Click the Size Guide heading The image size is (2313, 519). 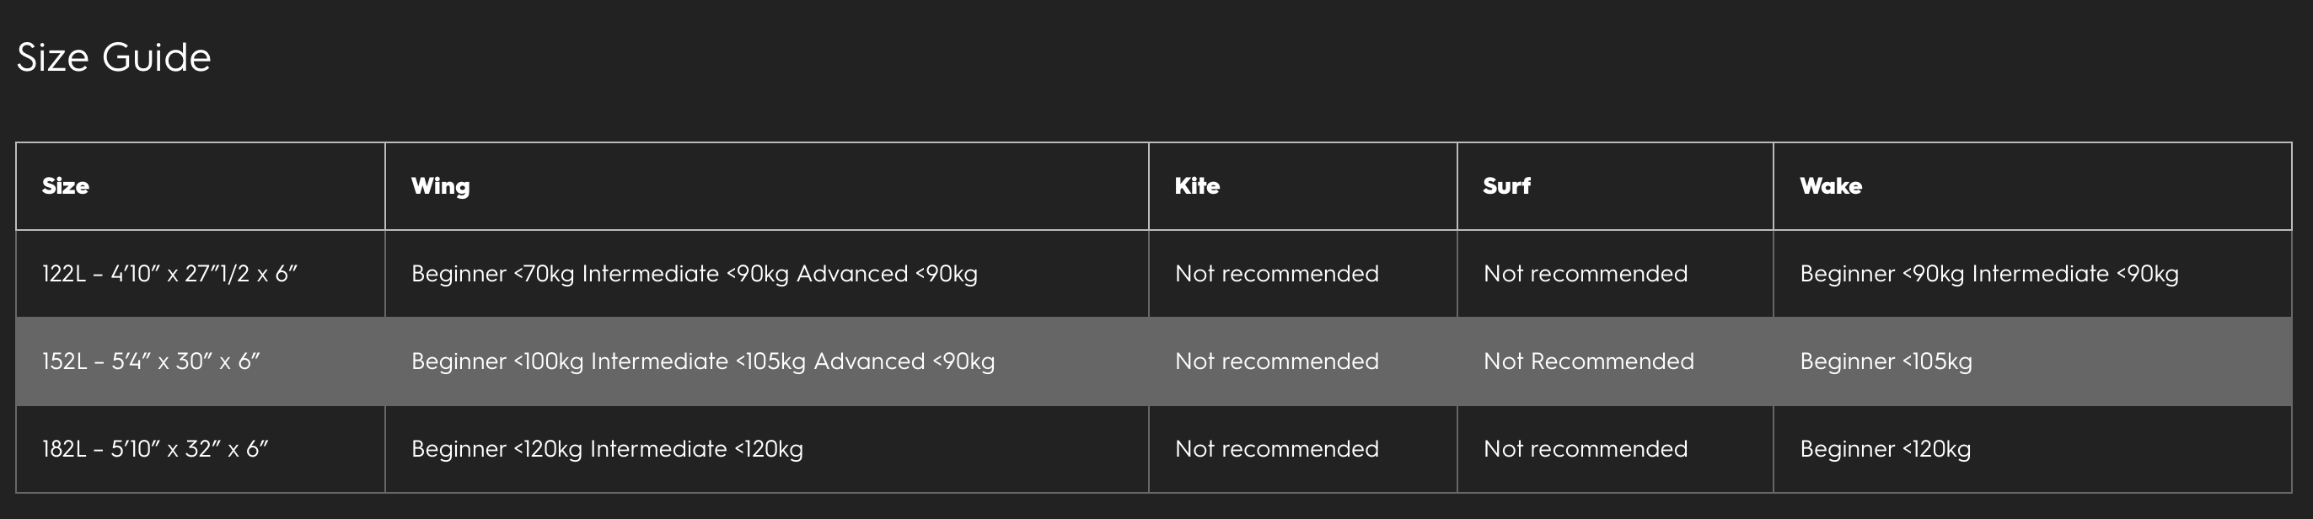[x=114, y=57]
